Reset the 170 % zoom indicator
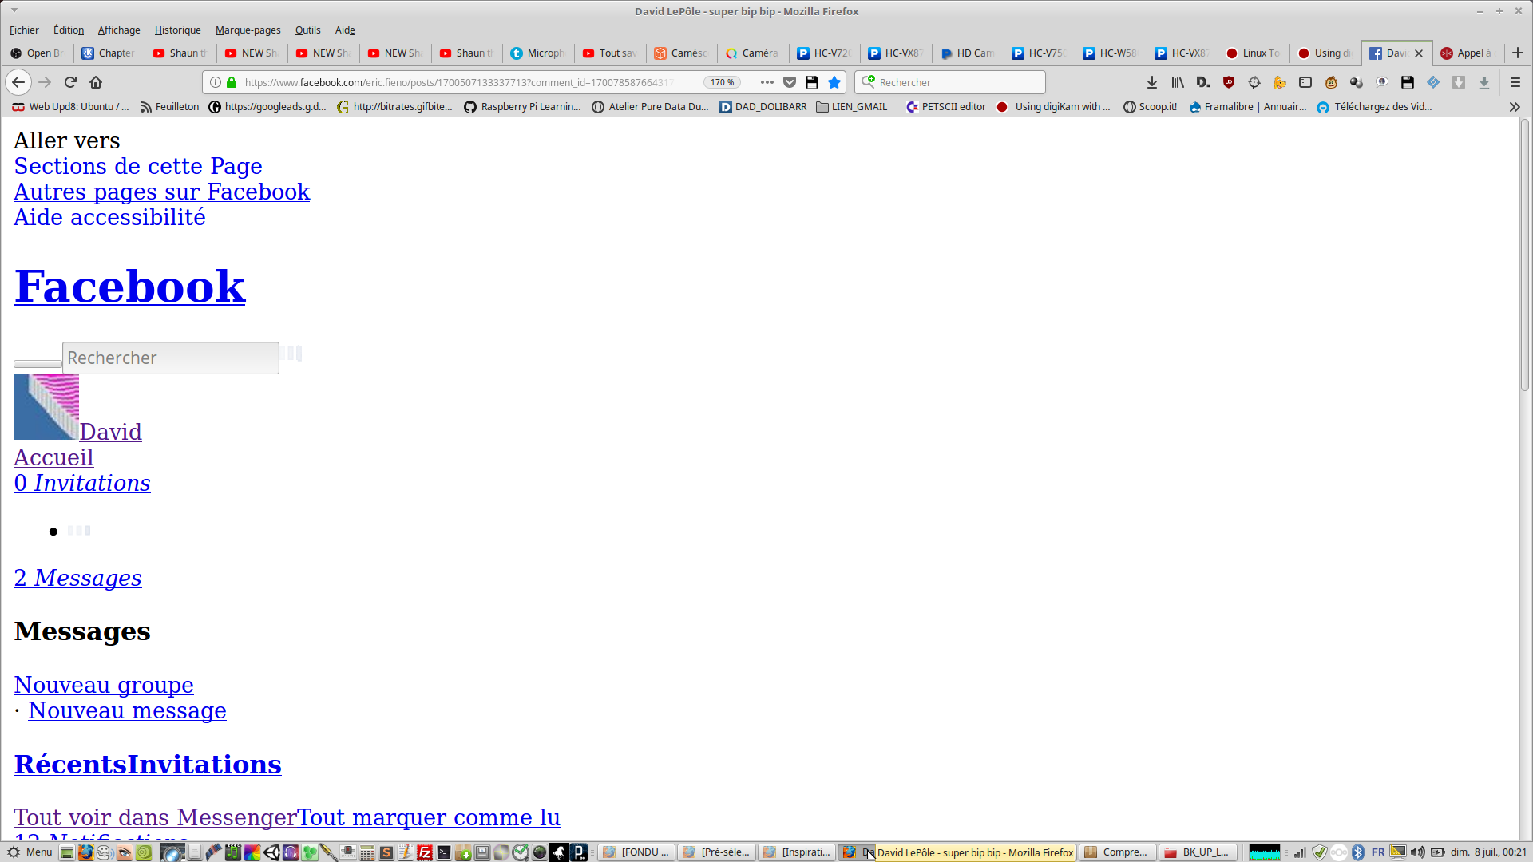Viewport: 1533px width, 862px height. pyautogui.click(x=722, y=82)
